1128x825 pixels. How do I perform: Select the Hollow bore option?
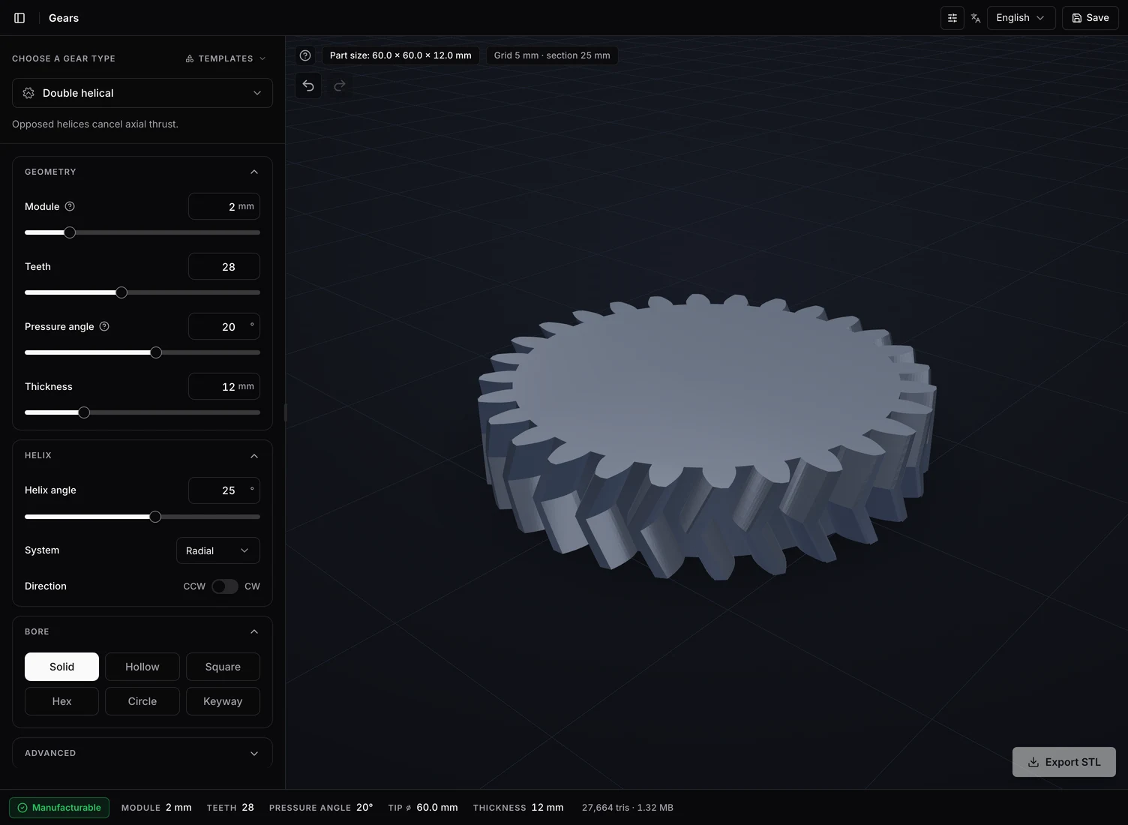(x=142, y=667)
